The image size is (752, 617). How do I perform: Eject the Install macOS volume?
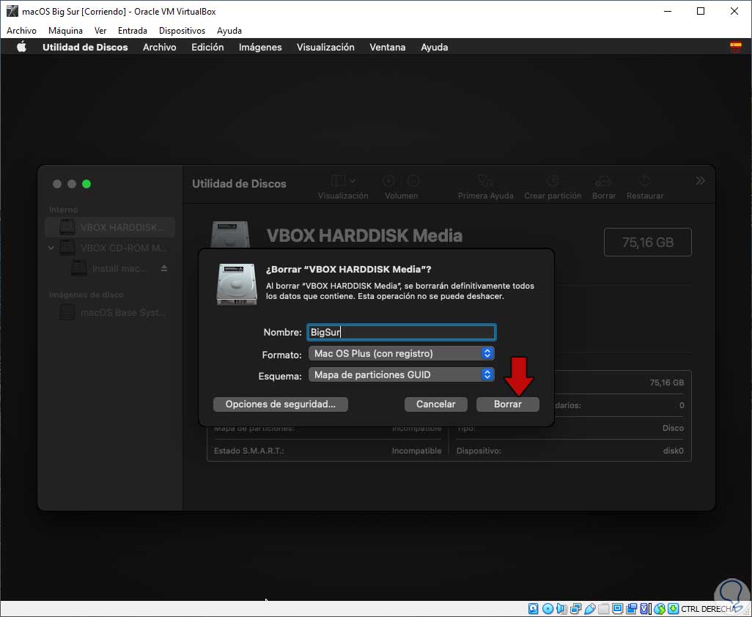click(x=164, y=268)
